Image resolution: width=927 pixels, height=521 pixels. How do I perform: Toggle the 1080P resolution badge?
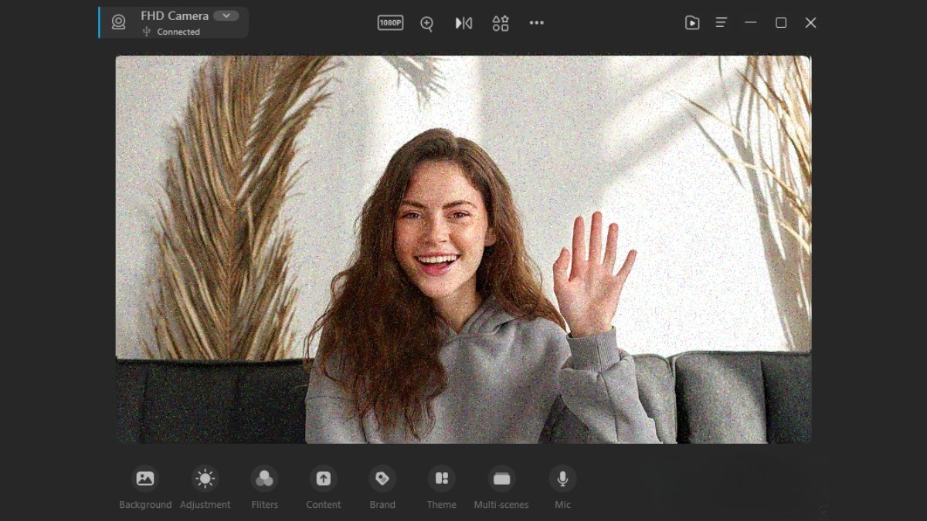[389, 22]
